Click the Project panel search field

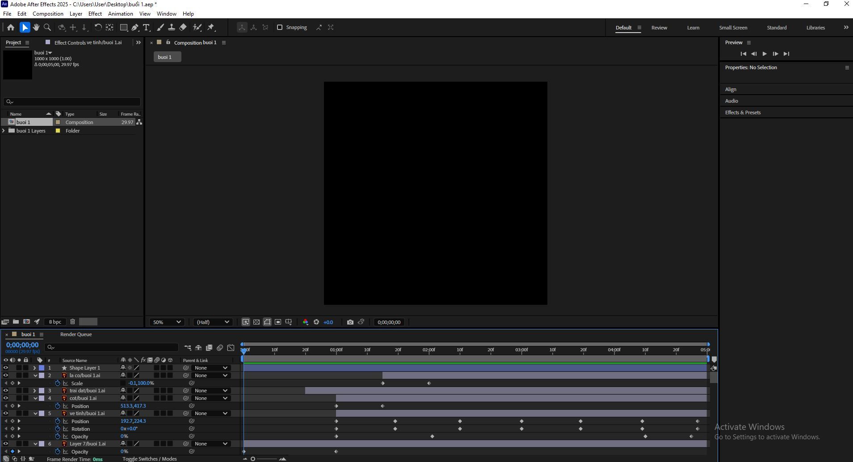coord(72,102)
